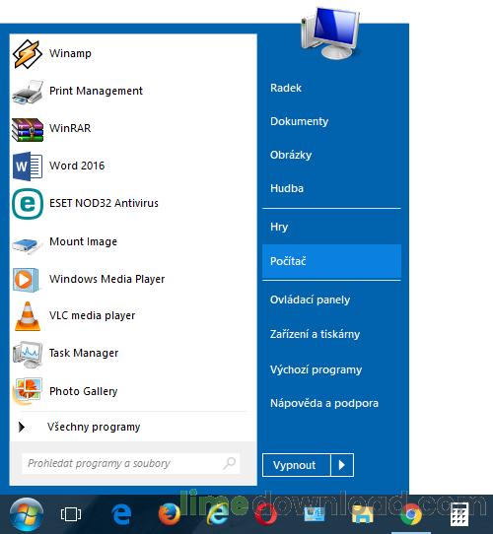493x534 pixels.
Task: Click the VLC traffic cone icon
Action: pos(28,316)
